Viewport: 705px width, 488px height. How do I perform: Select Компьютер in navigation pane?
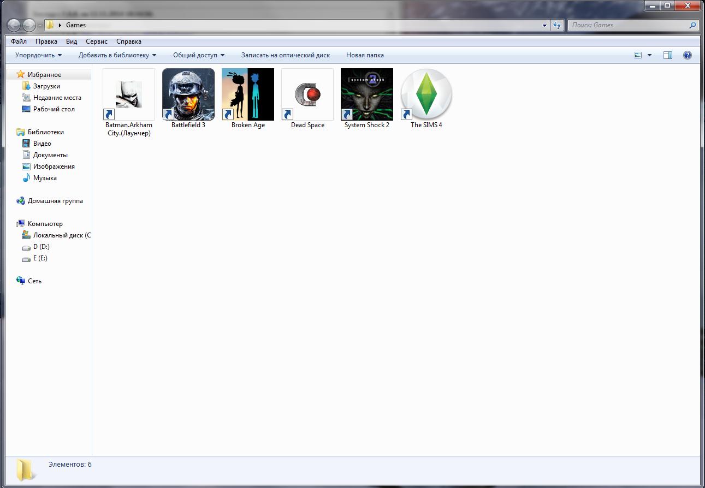[x=45, y=224]
